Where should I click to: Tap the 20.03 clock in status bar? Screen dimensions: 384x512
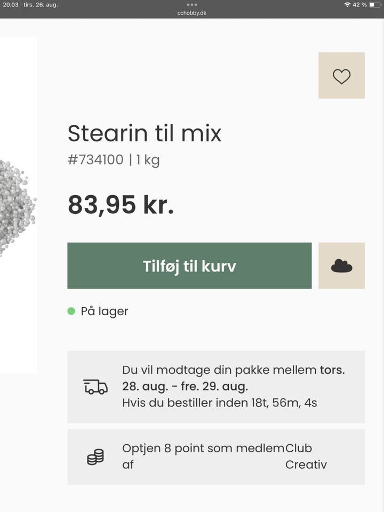11,5
